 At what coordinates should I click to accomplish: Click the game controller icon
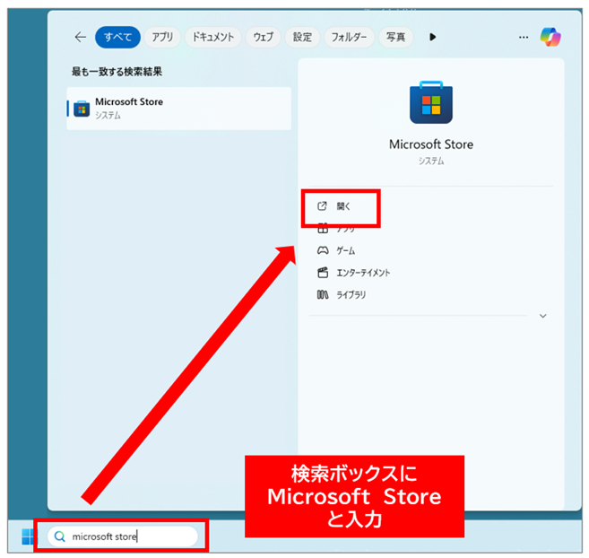[323, 250]
